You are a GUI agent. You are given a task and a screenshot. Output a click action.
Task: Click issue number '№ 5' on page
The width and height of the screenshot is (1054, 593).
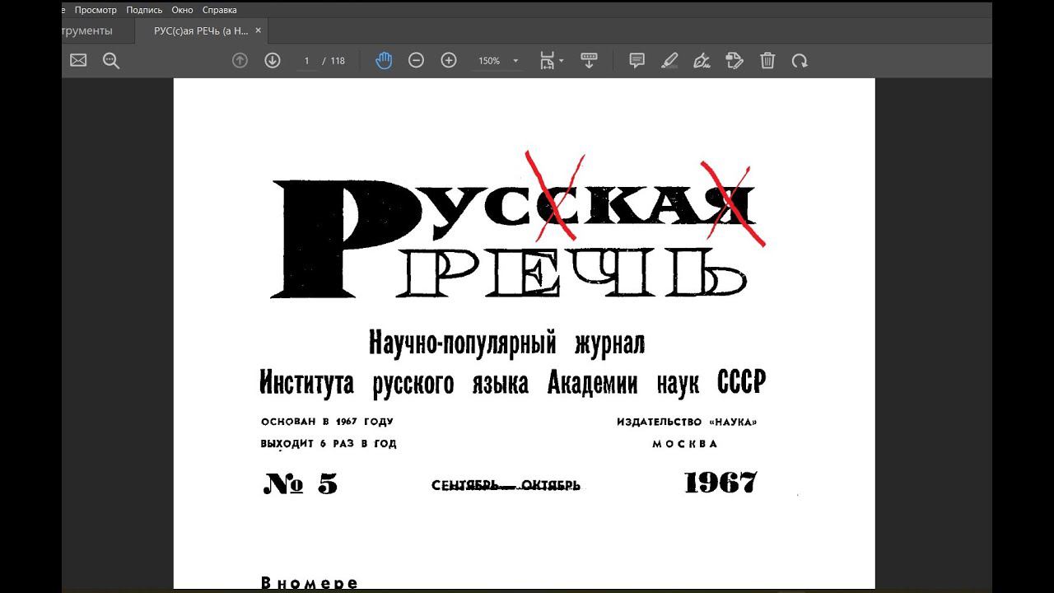[301, 483]
